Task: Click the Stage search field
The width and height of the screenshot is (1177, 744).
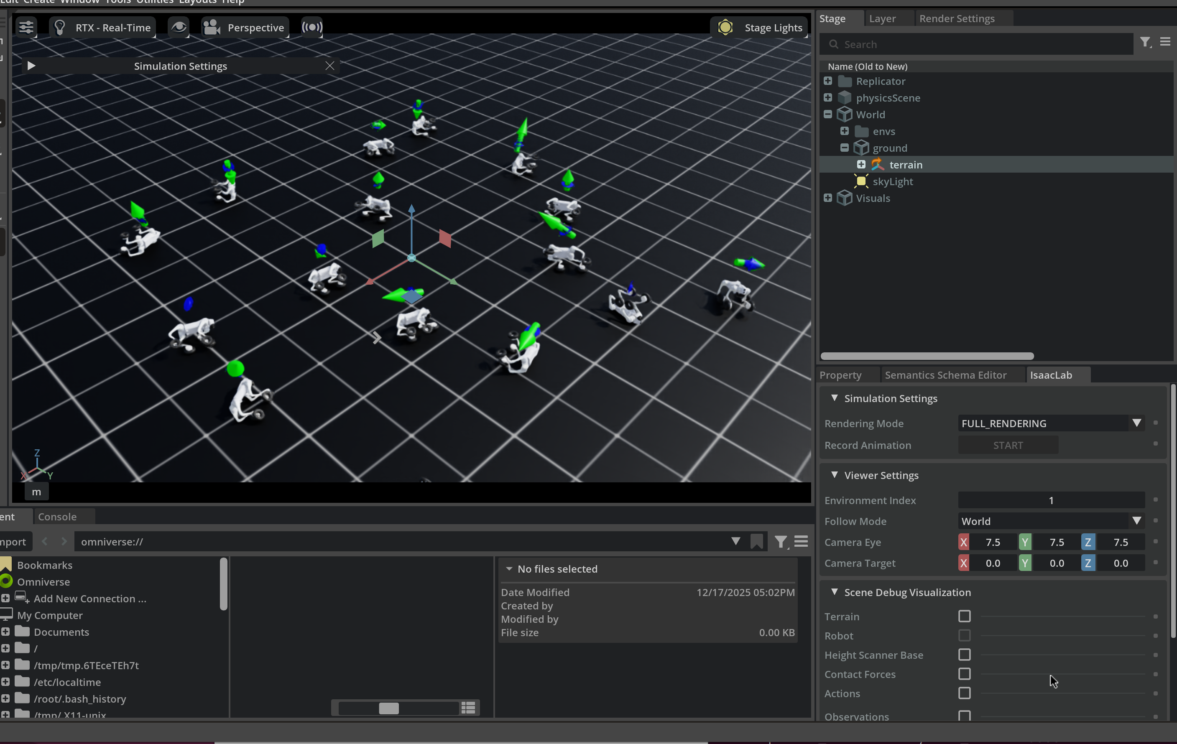Action: (x=978, y=44)
